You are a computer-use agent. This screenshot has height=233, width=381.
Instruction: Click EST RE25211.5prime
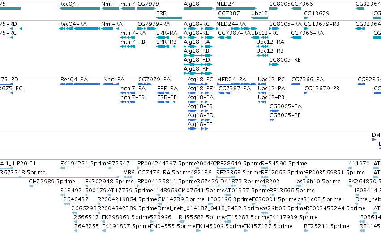306,231
